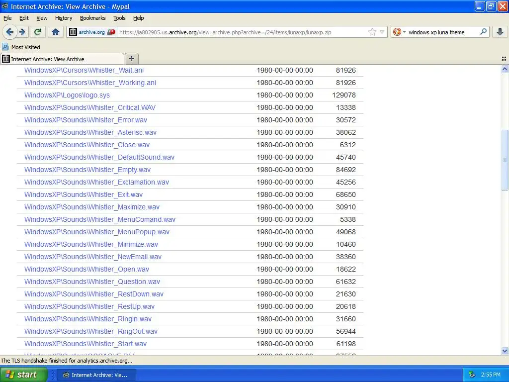Open Whistler_Working.ani cursor file link
509x382 pixels.
click(x=90, y=83)
